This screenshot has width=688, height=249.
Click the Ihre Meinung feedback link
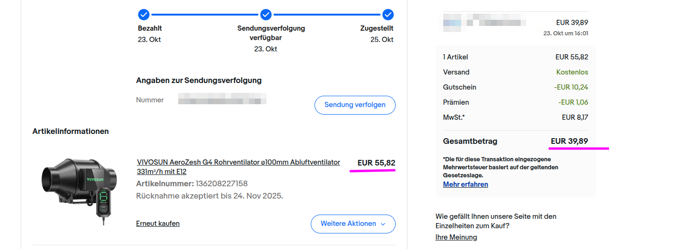(456, 237)
